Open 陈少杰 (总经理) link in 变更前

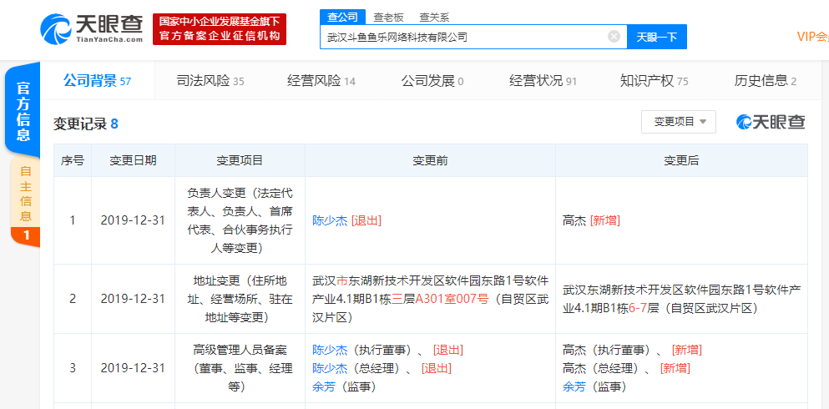click(330, 368)
